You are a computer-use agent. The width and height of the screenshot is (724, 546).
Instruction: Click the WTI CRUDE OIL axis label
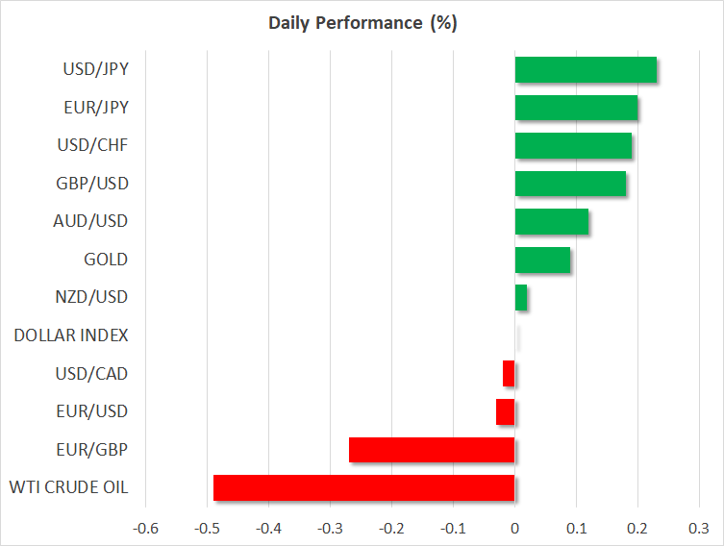[65, 487]
